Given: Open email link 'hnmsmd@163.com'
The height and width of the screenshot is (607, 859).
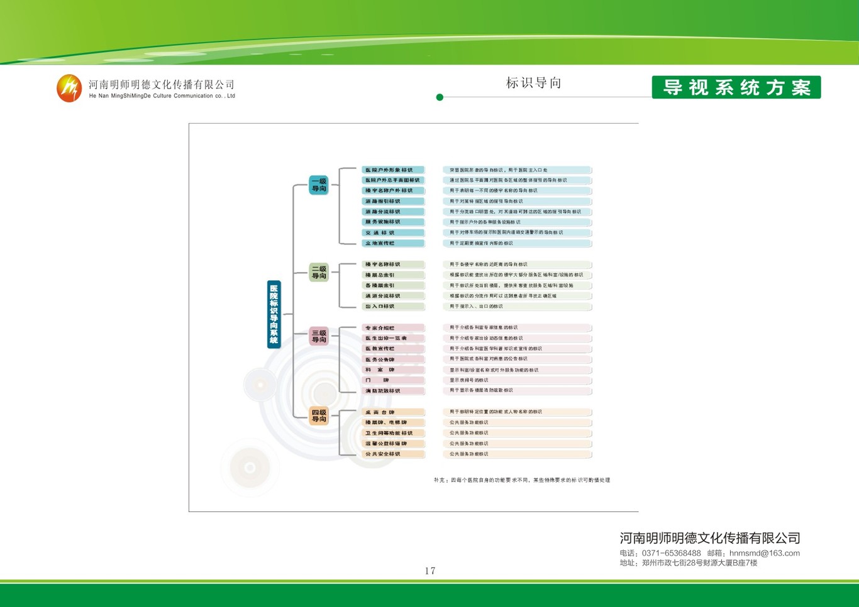Looking at the screenshot, I should click(765, 554).
